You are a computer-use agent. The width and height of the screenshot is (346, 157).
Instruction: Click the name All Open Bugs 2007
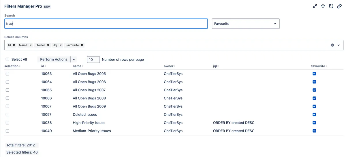coord(89,90)
